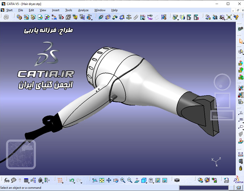
Task: Open the View Mode dropdown beside question-mark icon
Action: coord(153,183)
